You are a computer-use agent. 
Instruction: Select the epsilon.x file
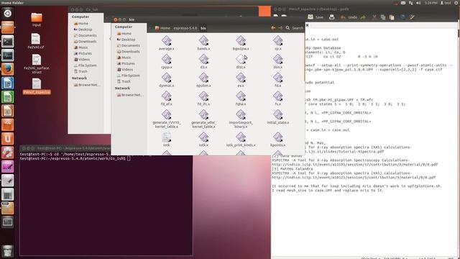point(203,80)
